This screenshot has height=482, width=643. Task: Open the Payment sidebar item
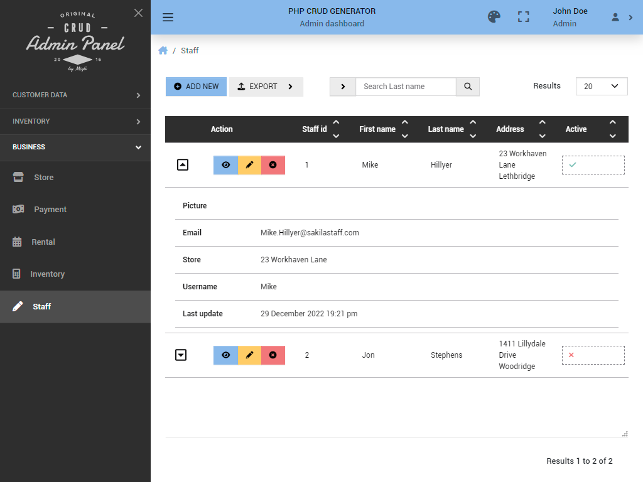point(50,210)
